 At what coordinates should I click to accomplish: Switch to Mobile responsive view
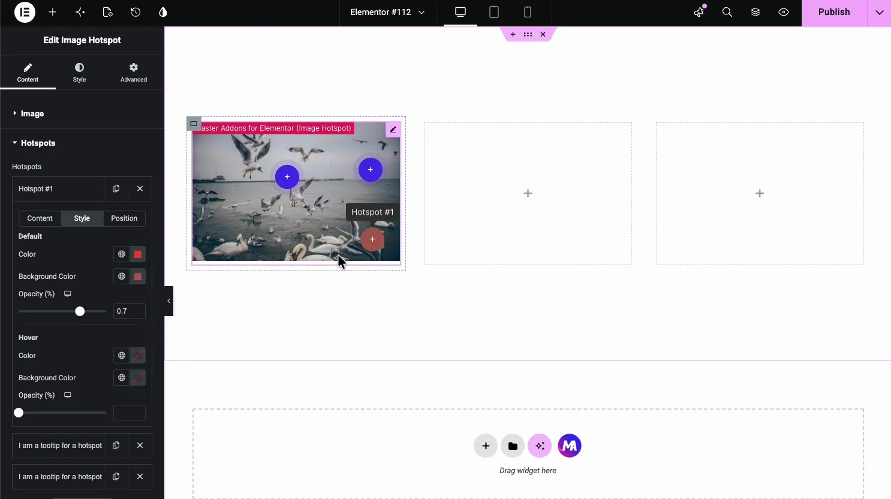(528, 12)
